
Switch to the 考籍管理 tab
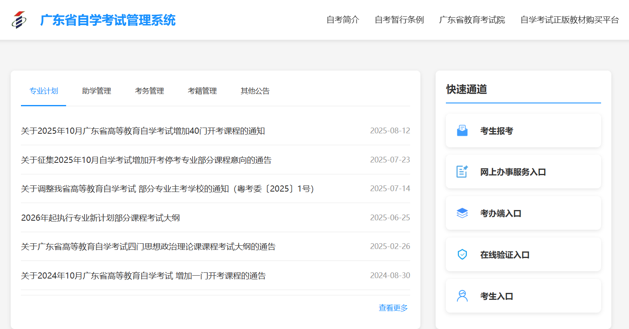coord(202,91)
